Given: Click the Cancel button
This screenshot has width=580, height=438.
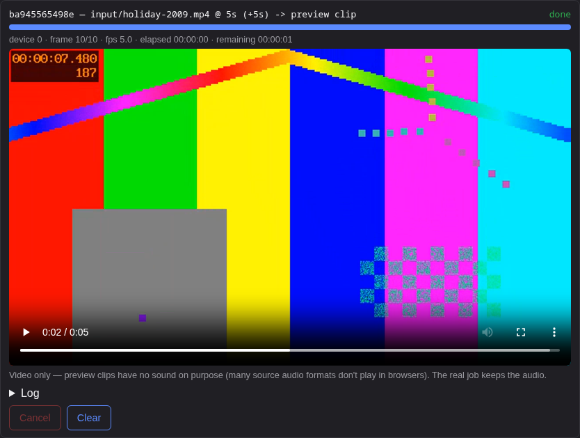Looking at the screenshot, I should (x=35, y=418).
